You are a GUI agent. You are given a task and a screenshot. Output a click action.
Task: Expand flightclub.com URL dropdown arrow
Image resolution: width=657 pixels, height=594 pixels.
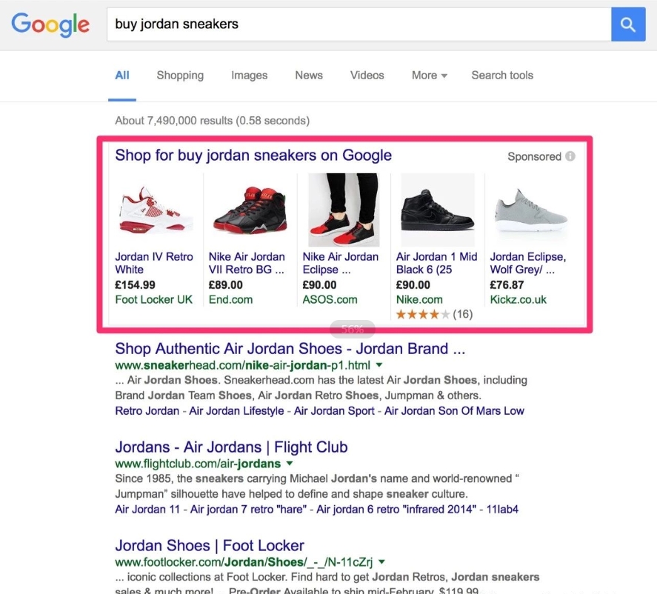[x=290, y=464]
